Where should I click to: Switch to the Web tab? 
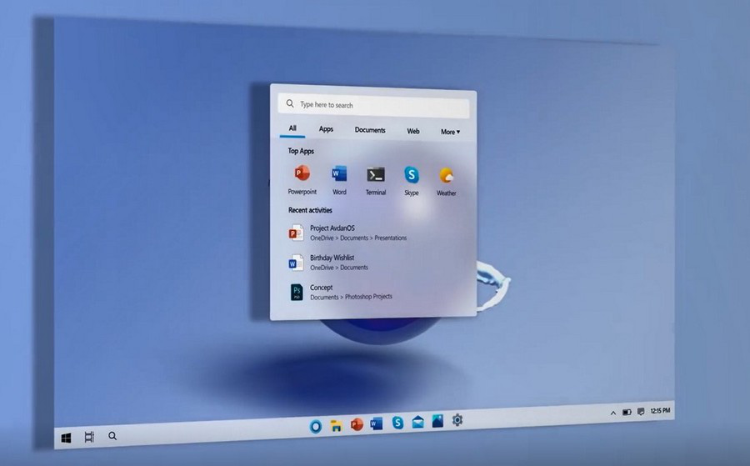tap(412, 131)
